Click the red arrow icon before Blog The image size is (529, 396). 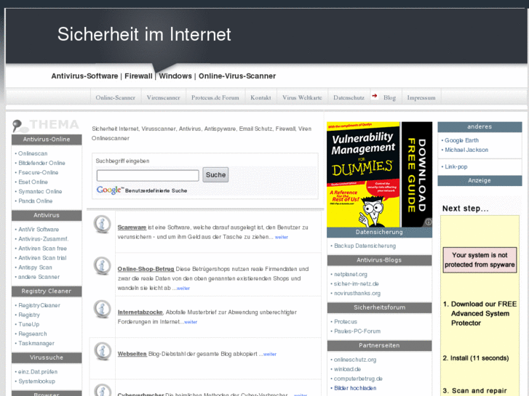[x=374, y=96]
